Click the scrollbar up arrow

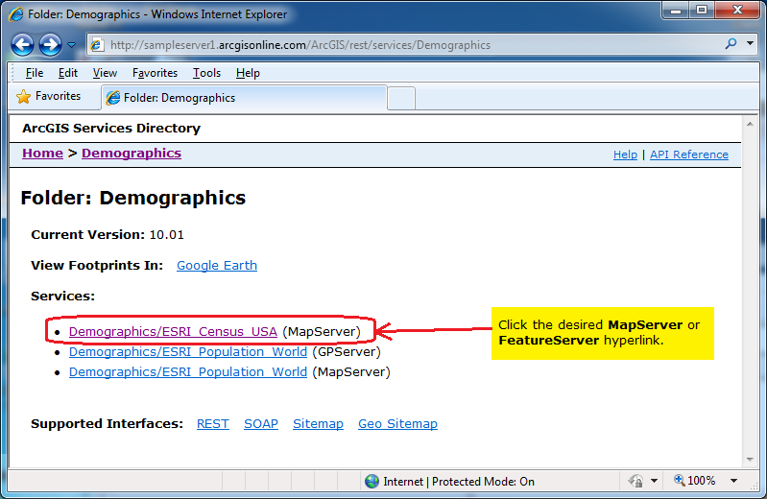(x=750, y=124)
